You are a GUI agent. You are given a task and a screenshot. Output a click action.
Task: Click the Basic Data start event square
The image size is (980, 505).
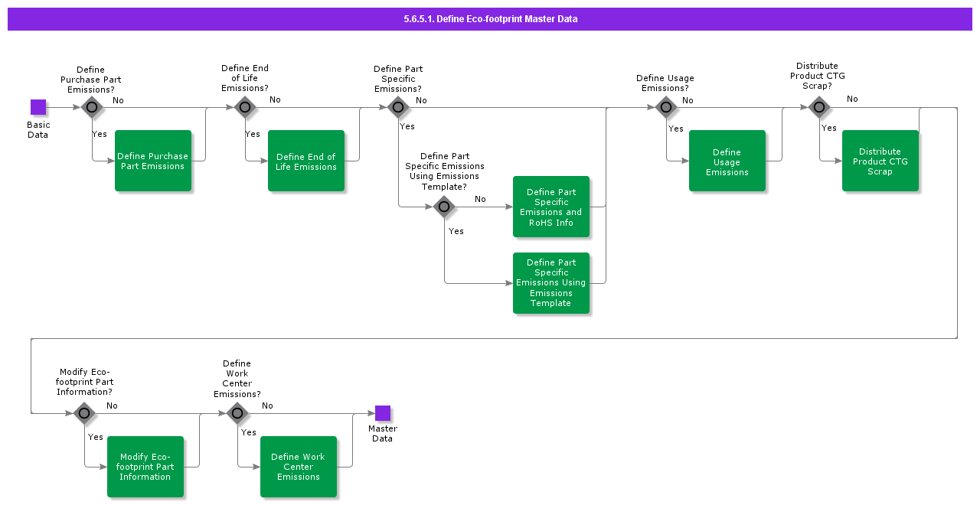click(38, 107)
